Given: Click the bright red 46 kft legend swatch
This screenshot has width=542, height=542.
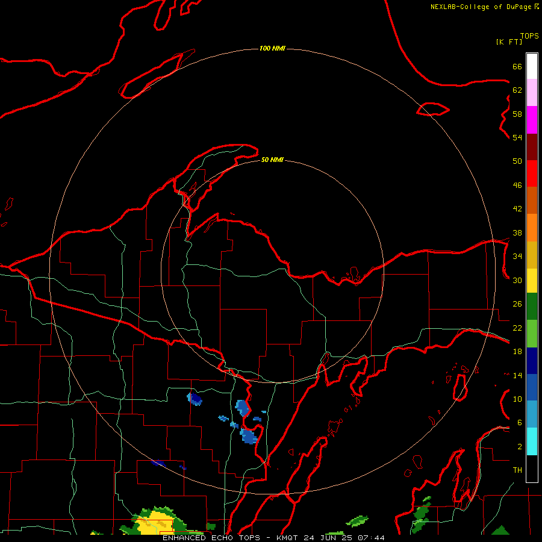Looking at the screenshot, I should point(532,174).
